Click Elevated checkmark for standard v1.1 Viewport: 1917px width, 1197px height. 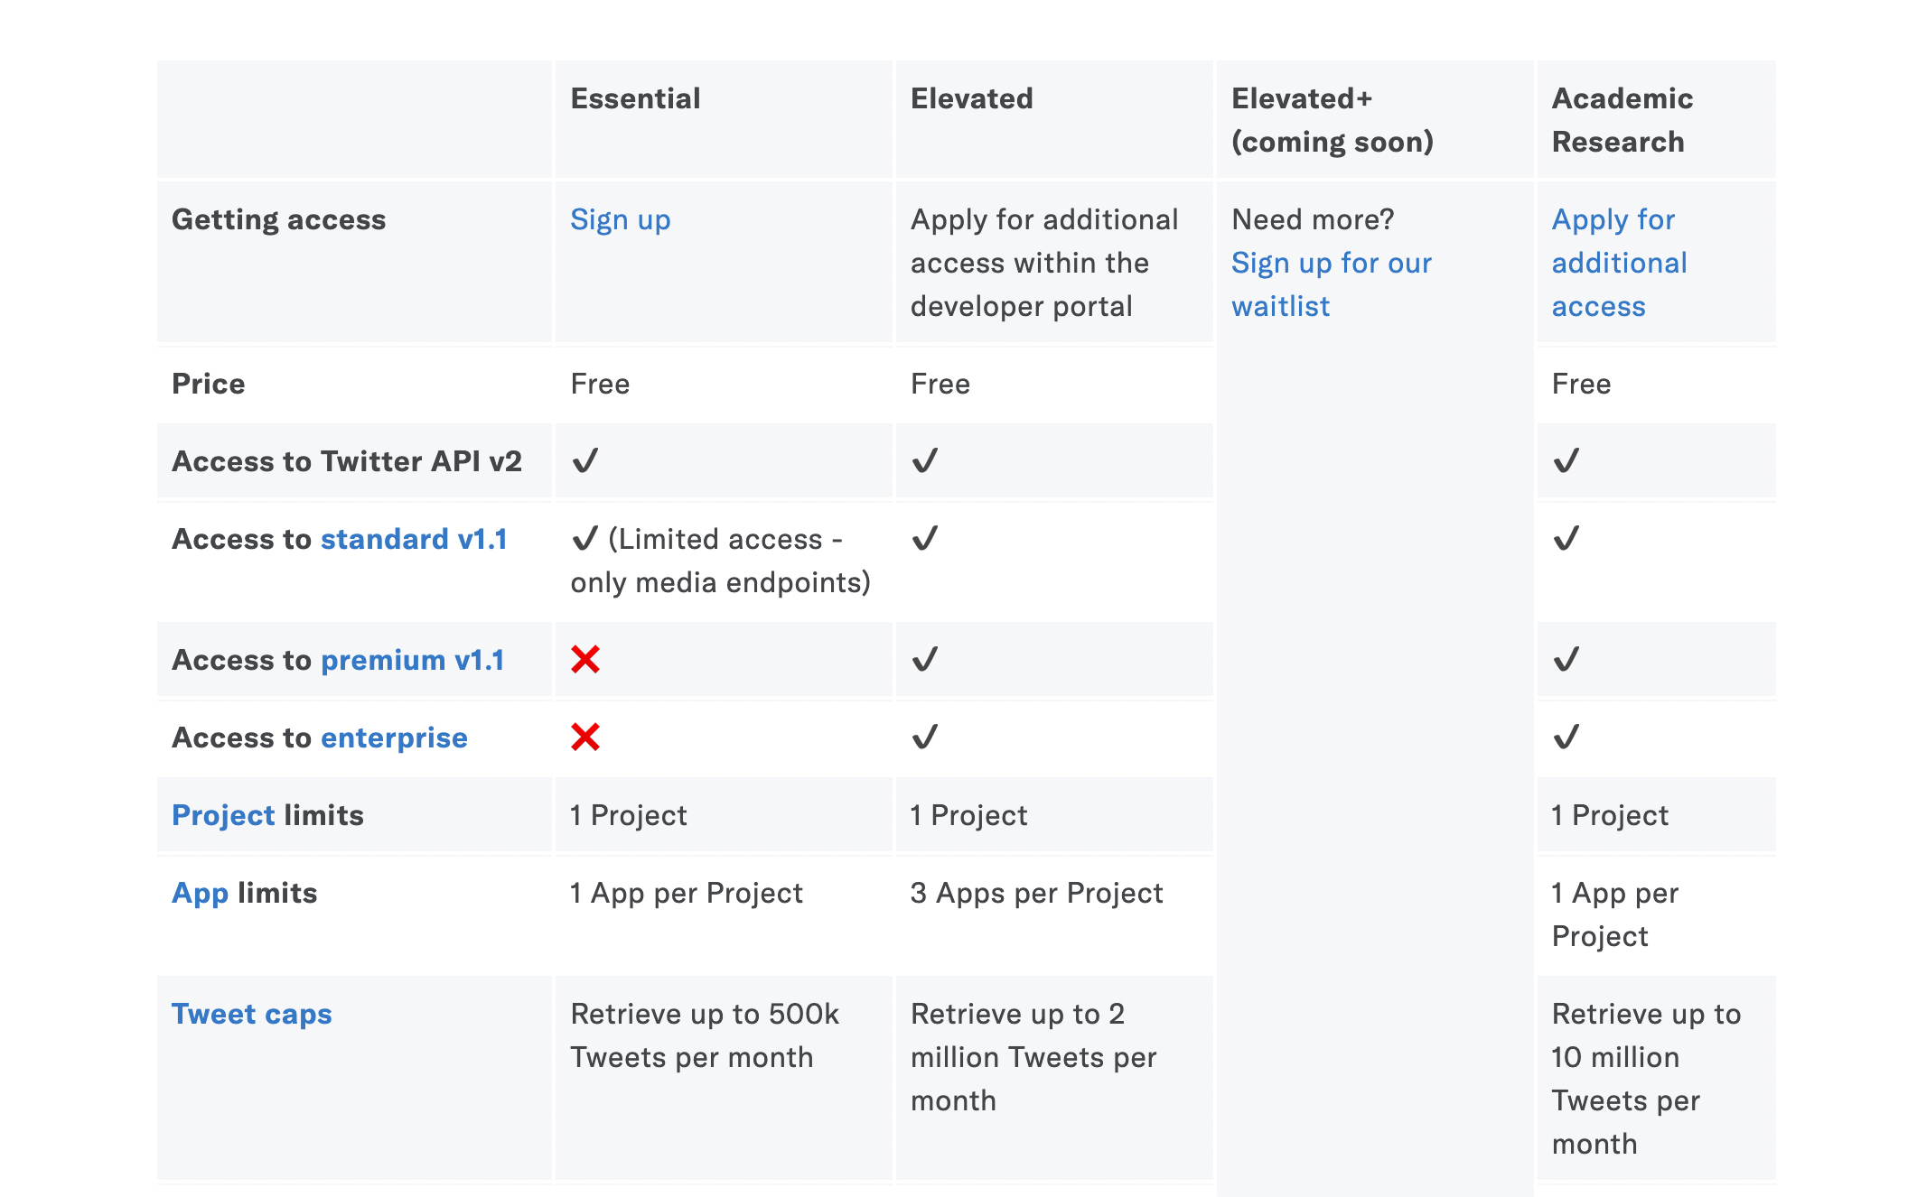tap(925, 539)
